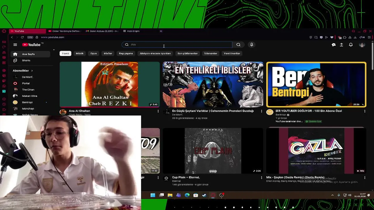Viewport: 374px width, 210px height.
Task: Open a new tab with plus button
Action: (x=161, y=31)
